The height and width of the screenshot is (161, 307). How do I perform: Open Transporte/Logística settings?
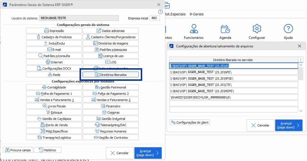tap(54, 137)
